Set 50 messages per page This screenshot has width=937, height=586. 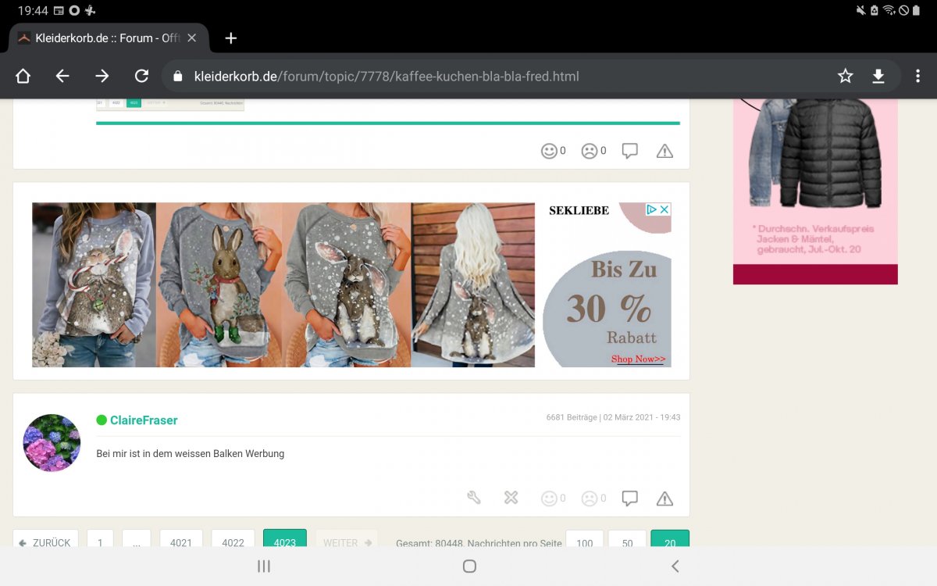click(627, 541)
